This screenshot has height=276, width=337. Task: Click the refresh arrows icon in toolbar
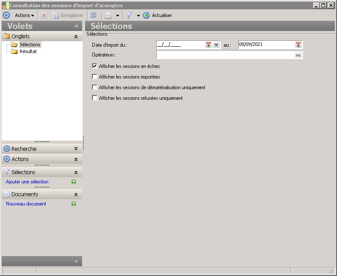pos(94,15)
